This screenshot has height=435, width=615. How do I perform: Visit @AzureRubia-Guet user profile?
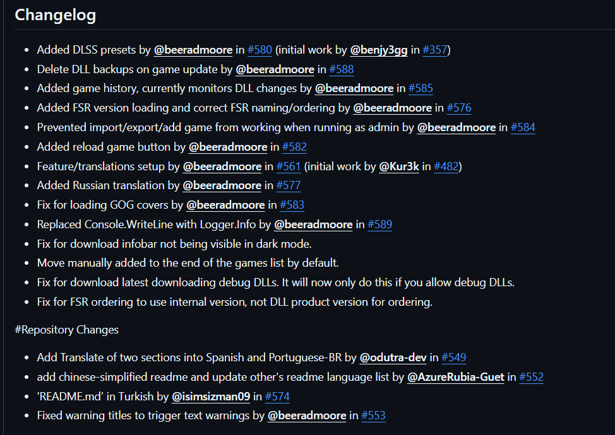tap(455, 377)
